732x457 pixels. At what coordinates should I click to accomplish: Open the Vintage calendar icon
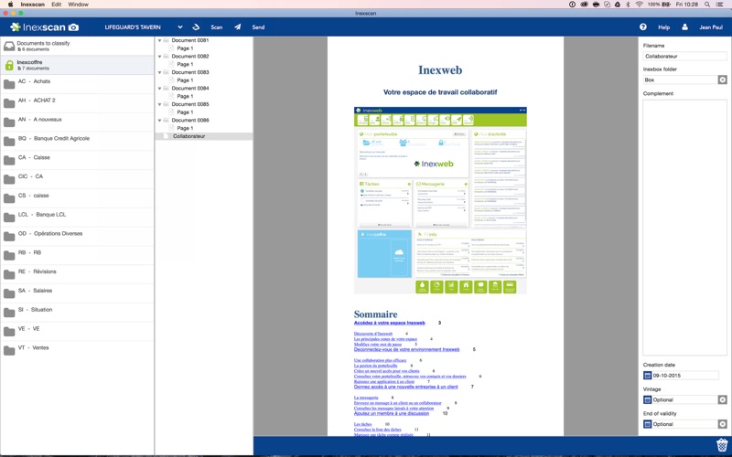click(x=648, y=399)
